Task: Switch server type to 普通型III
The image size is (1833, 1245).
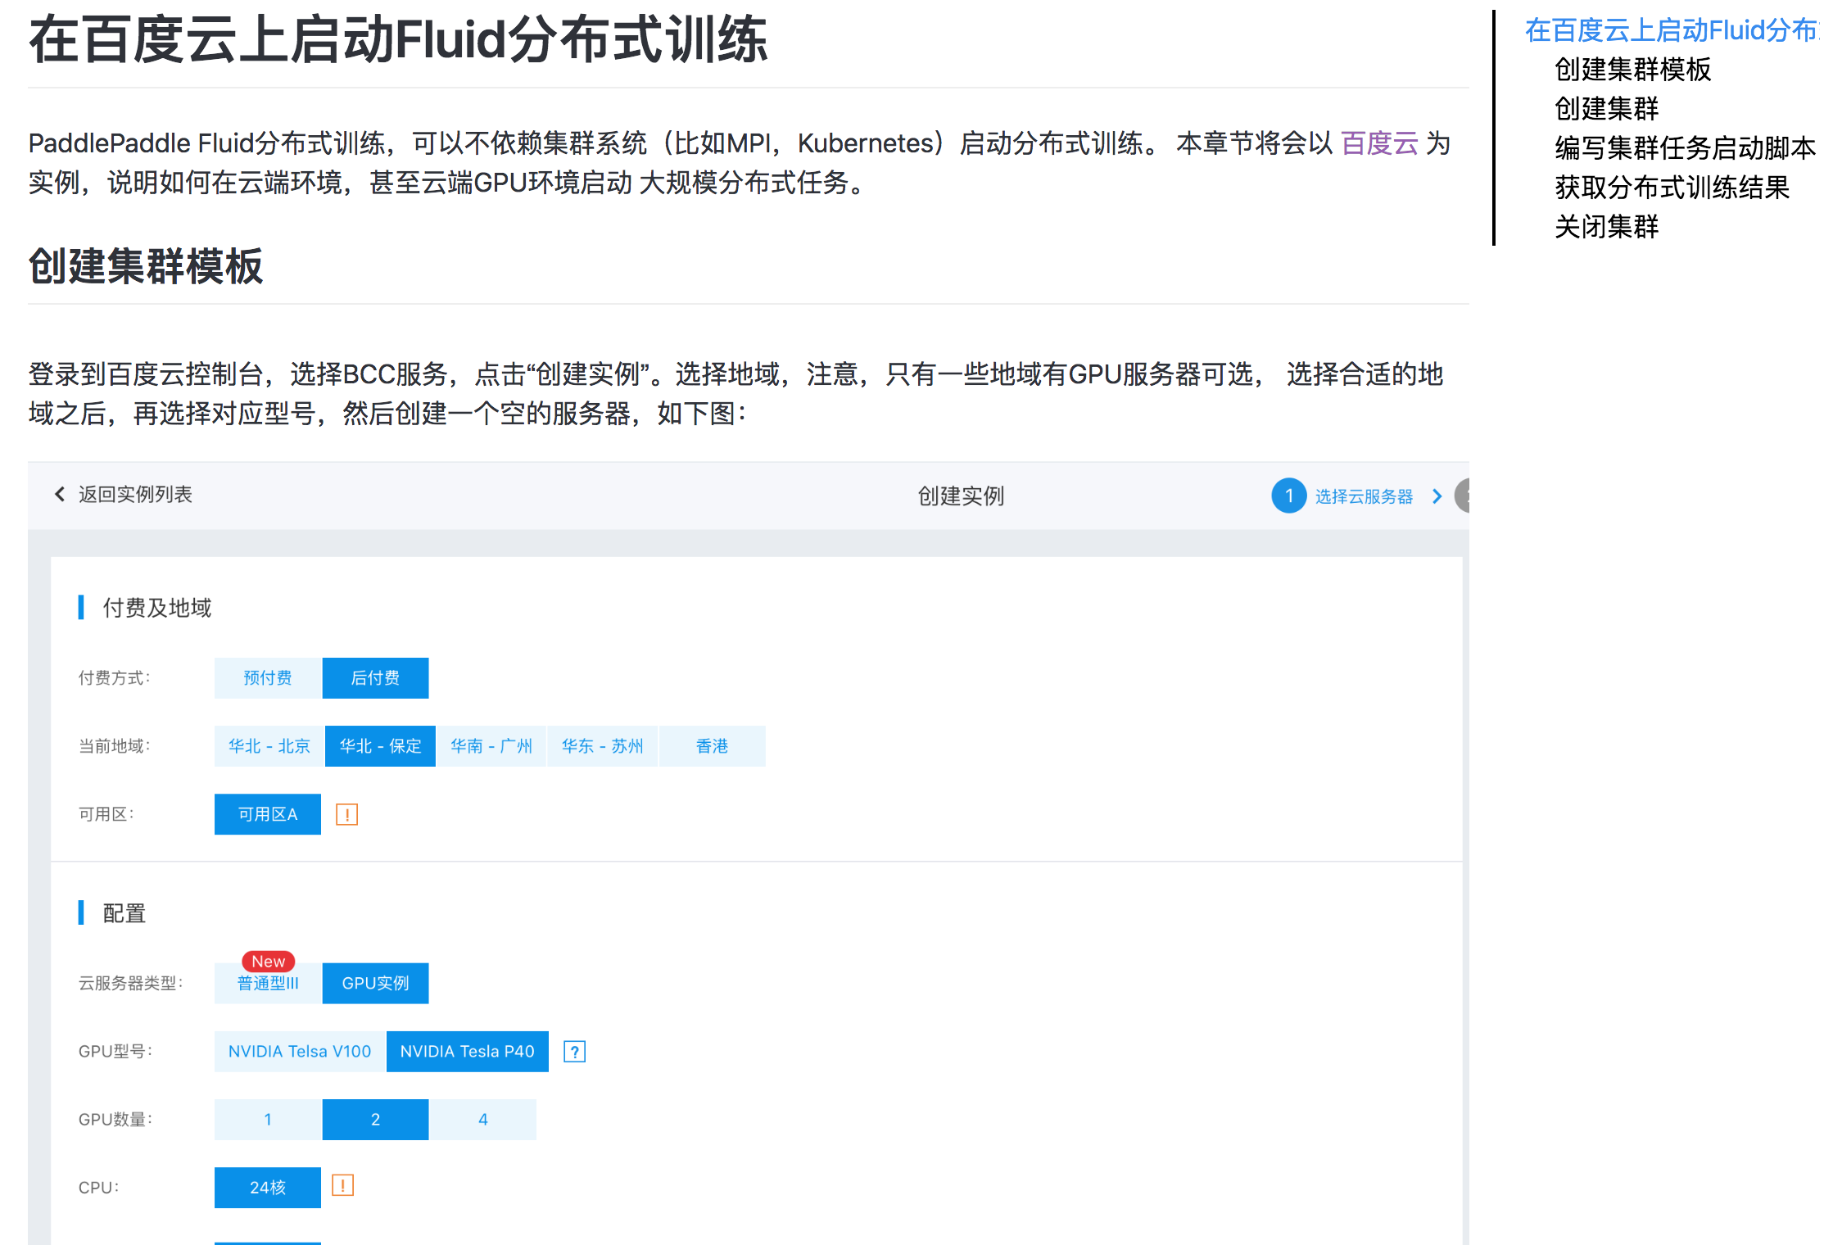Action: [268, 984]
